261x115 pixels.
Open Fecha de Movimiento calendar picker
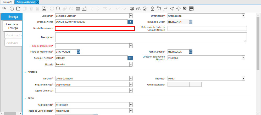[78, 52]
